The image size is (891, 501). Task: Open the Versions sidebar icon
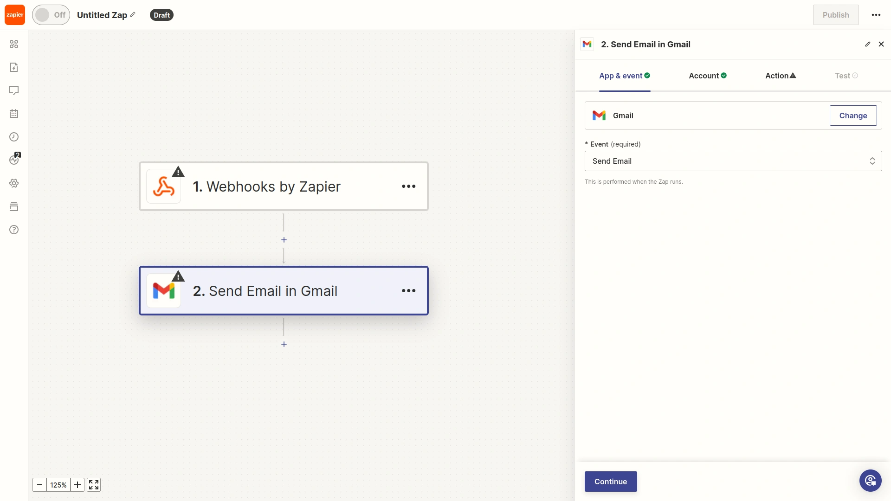[14, 206]
